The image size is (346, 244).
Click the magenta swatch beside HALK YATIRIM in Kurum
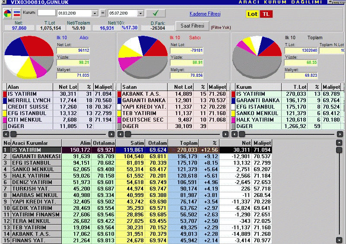tap(233, 120)
